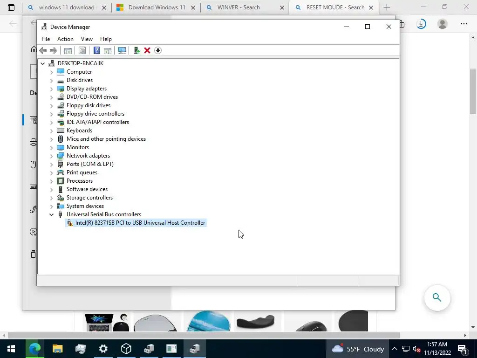Open the File menu in Device Manager
This screenshot has height=358, width=477.
coord(46,39)
